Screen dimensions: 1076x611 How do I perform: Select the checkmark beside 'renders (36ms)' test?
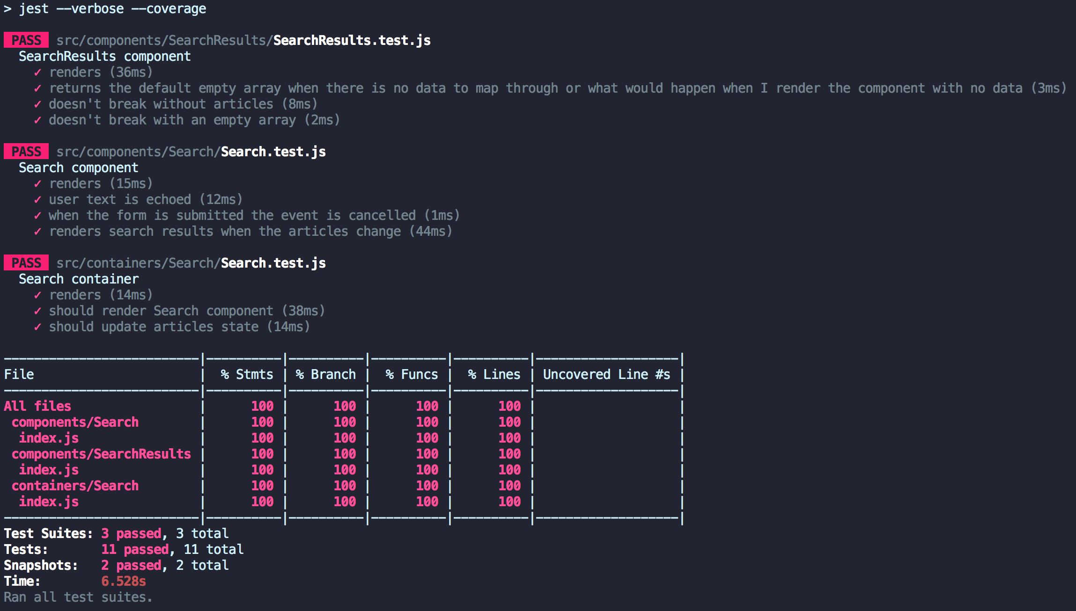[x=38, y=72]
